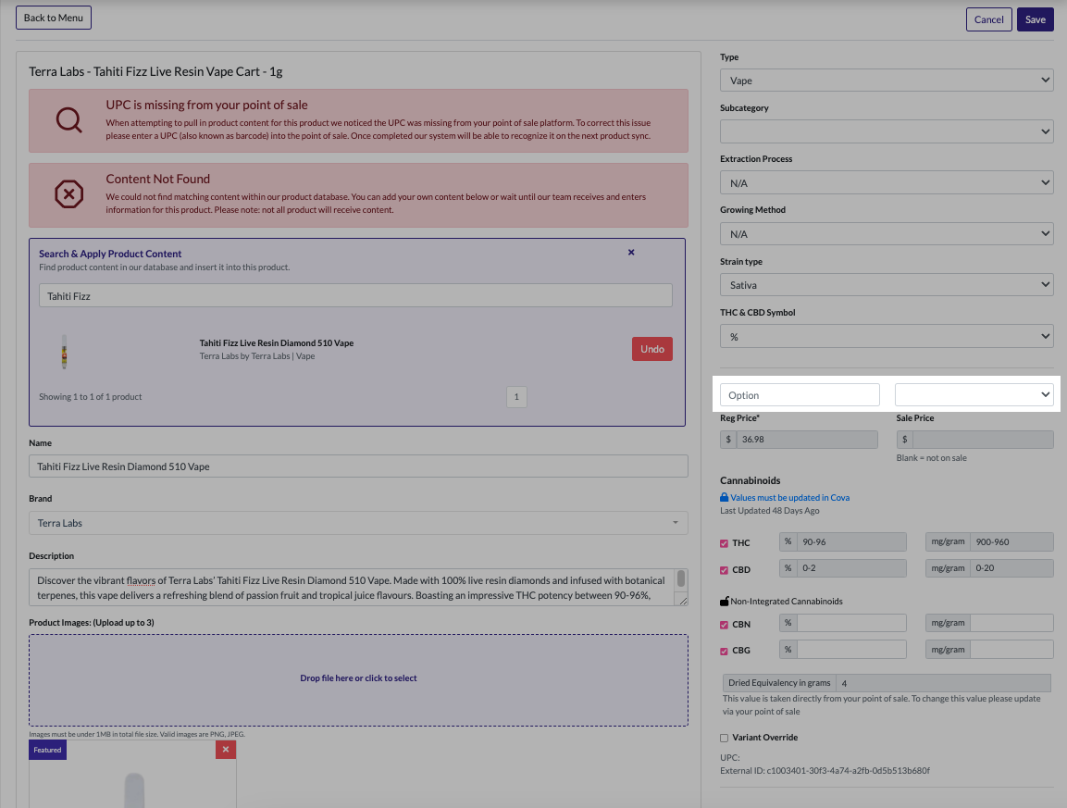Click the Description resize handle corner

(683, 601)
